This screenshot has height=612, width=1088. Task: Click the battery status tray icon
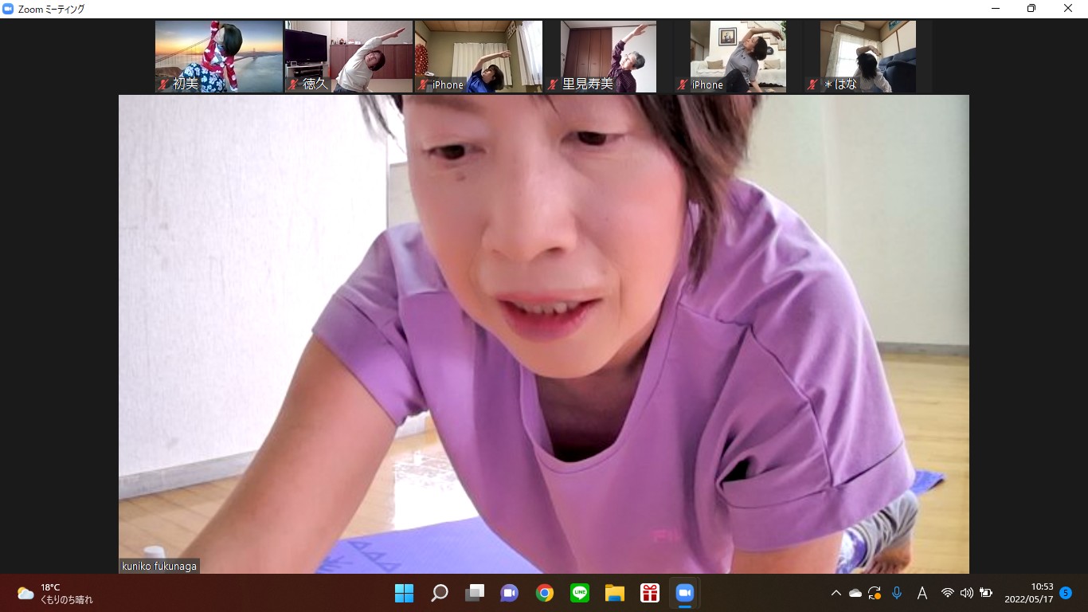986,593
